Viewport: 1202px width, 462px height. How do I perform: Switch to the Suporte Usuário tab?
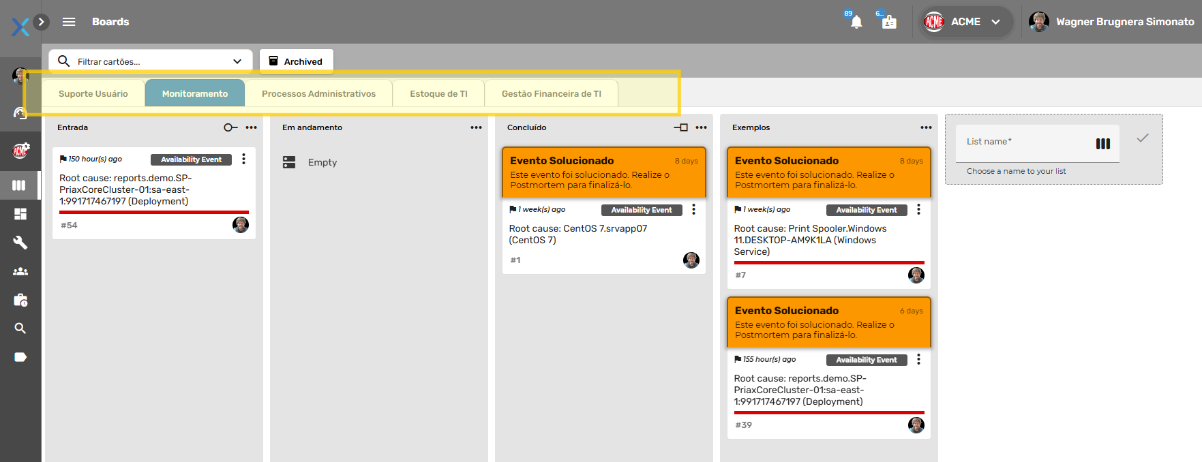(93, 94)
